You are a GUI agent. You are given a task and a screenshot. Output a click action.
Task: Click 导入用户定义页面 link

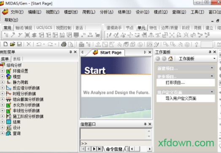click(x=181, y=99)
